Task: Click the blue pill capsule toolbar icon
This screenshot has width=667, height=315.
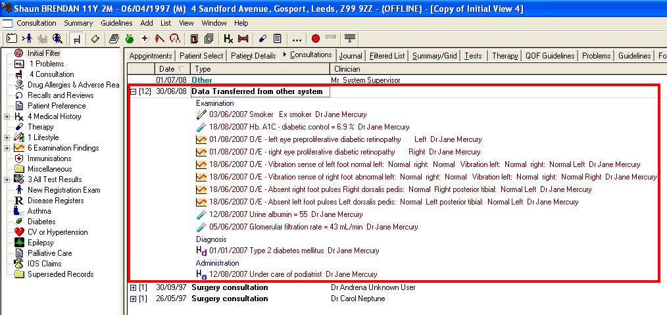Action: [262, 39]
